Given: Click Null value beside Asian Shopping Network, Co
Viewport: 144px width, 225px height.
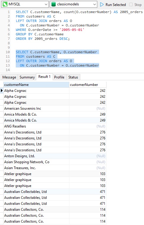Looking at the screenshot, I should (x=101, y=162).
